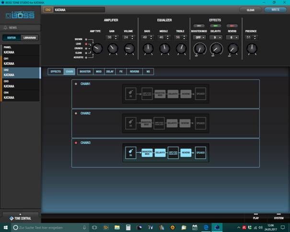Screen dimensions: 290x232
Task: Open the MOD tab
Action: click(99, 71)
